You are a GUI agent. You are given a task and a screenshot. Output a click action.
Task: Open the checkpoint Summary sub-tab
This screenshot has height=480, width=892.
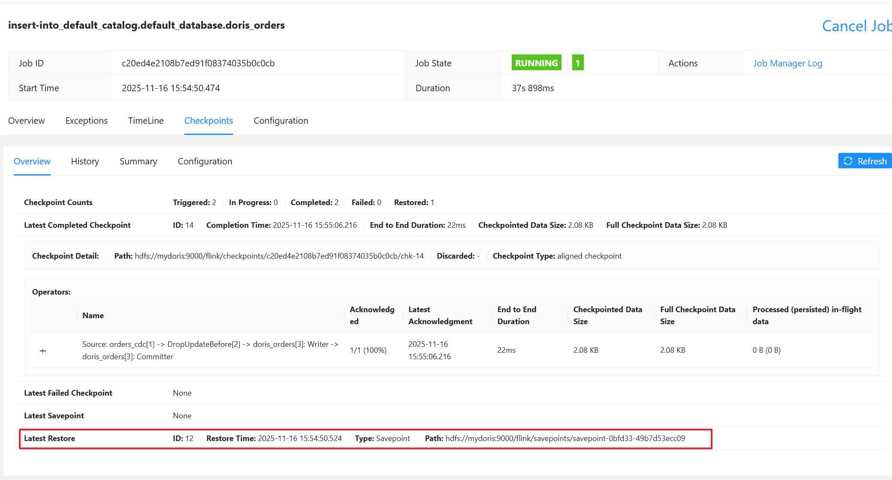(138, 161)
